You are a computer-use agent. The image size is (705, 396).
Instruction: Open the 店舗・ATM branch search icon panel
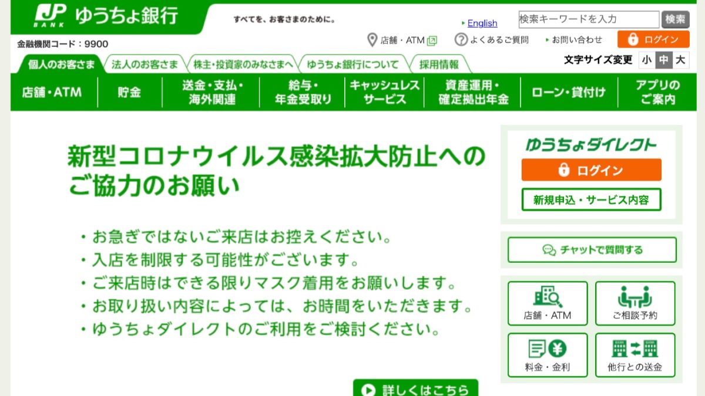pos(547,303)
